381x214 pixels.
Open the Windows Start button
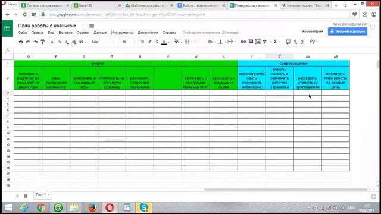pos(8,207)
